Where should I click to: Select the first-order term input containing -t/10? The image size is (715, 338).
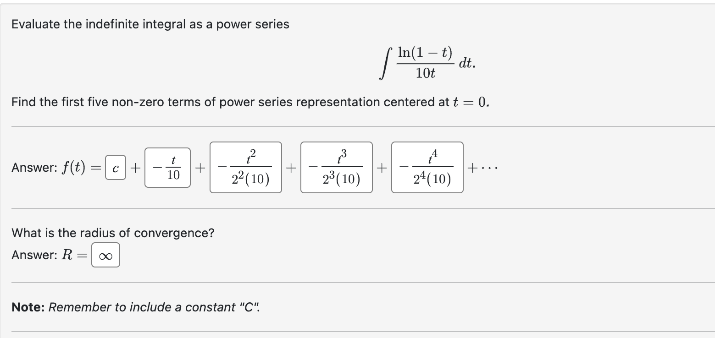tap(167, 167)
